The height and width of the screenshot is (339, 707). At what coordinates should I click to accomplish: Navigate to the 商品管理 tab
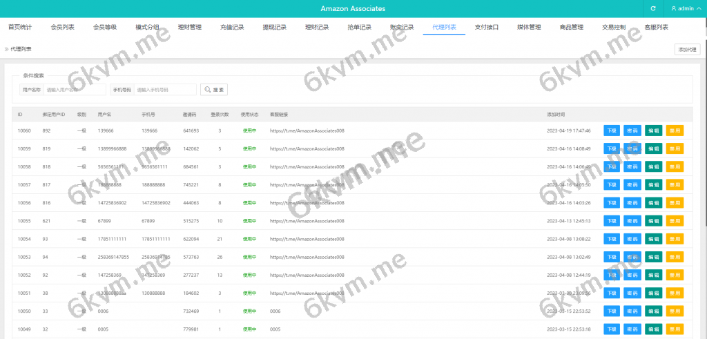point(571,28)
